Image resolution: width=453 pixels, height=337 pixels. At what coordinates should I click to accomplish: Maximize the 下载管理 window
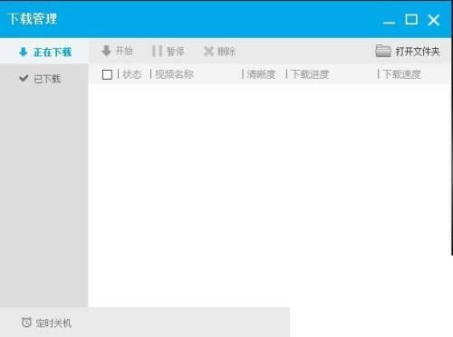[x=411, y=20]
